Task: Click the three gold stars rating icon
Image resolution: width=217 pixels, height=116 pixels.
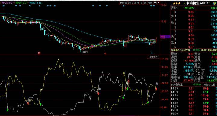Action: pos(177,3)
